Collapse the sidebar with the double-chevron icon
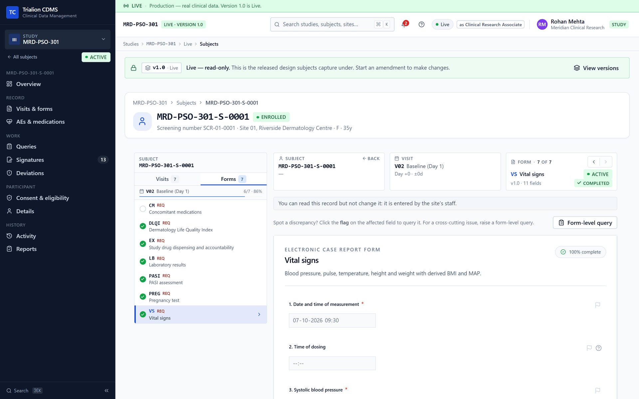Viewport: 639px width, 399px height. tap(106, 391)
